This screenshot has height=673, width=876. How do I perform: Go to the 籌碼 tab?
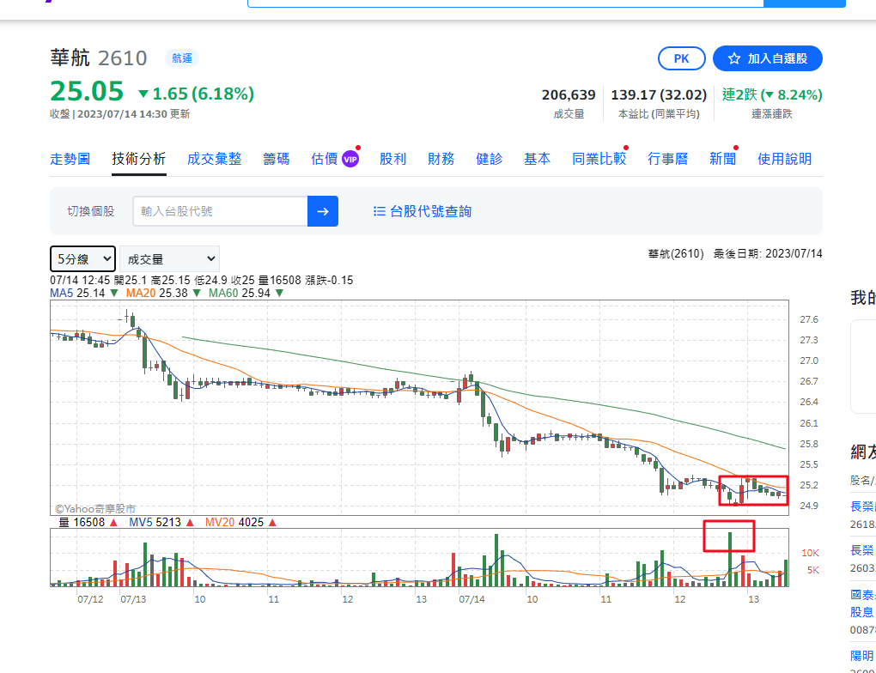click(x=276, y=159)
